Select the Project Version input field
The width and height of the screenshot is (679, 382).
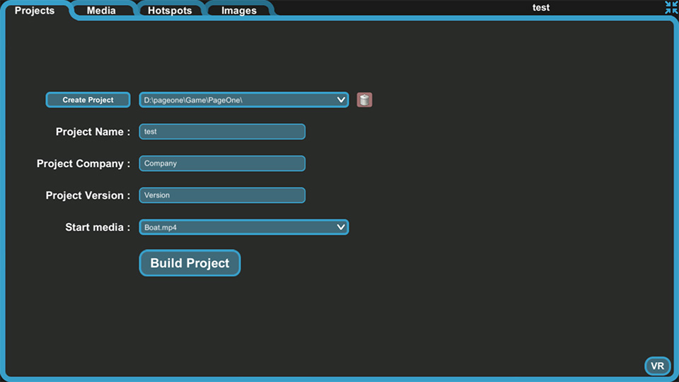(x=222, y=195)
